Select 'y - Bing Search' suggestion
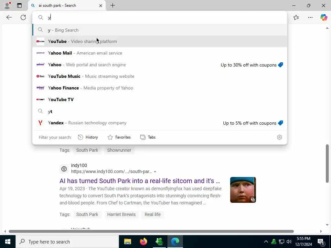The image size is (331, 248). point(160,30)
